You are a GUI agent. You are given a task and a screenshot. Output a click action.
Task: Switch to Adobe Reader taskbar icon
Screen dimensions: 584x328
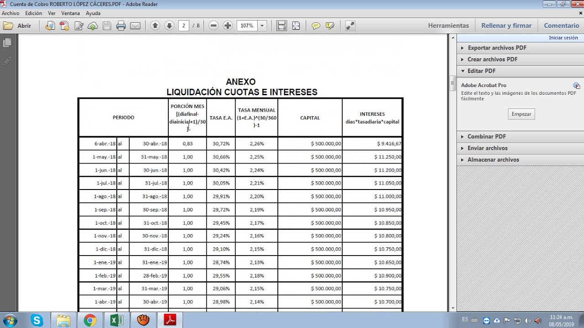coord(170,320)
